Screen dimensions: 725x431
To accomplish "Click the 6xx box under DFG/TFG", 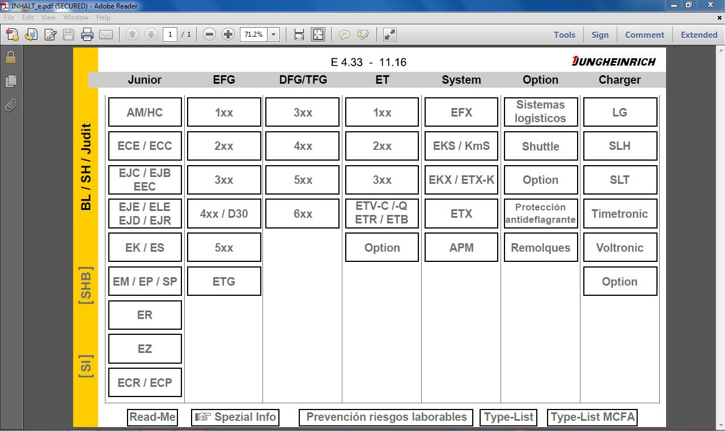I will pos(303,214).
